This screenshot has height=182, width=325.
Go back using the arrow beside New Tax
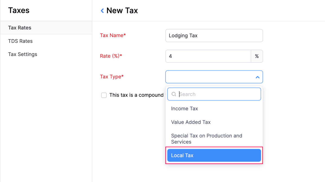click(x=102, y=11)
